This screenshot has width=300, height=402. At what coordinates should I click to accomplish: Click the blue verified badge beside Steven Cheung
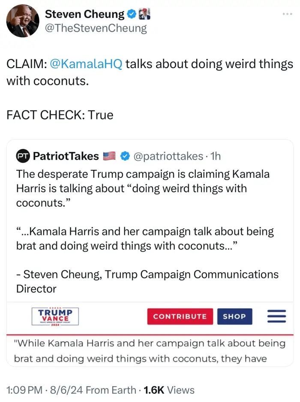click(132, 14)
